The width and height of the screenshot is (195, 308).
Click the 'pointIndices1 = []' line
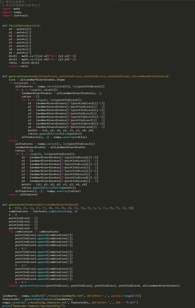pos(23,218)
